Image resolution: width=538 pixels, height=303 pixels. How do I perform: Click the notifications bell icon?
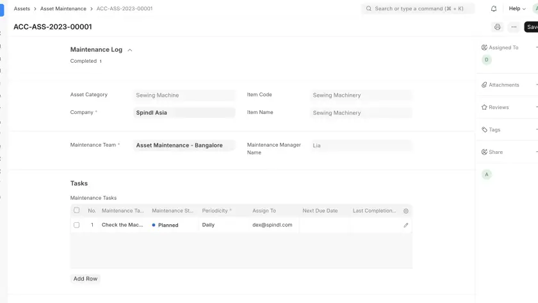pos(494,9)
